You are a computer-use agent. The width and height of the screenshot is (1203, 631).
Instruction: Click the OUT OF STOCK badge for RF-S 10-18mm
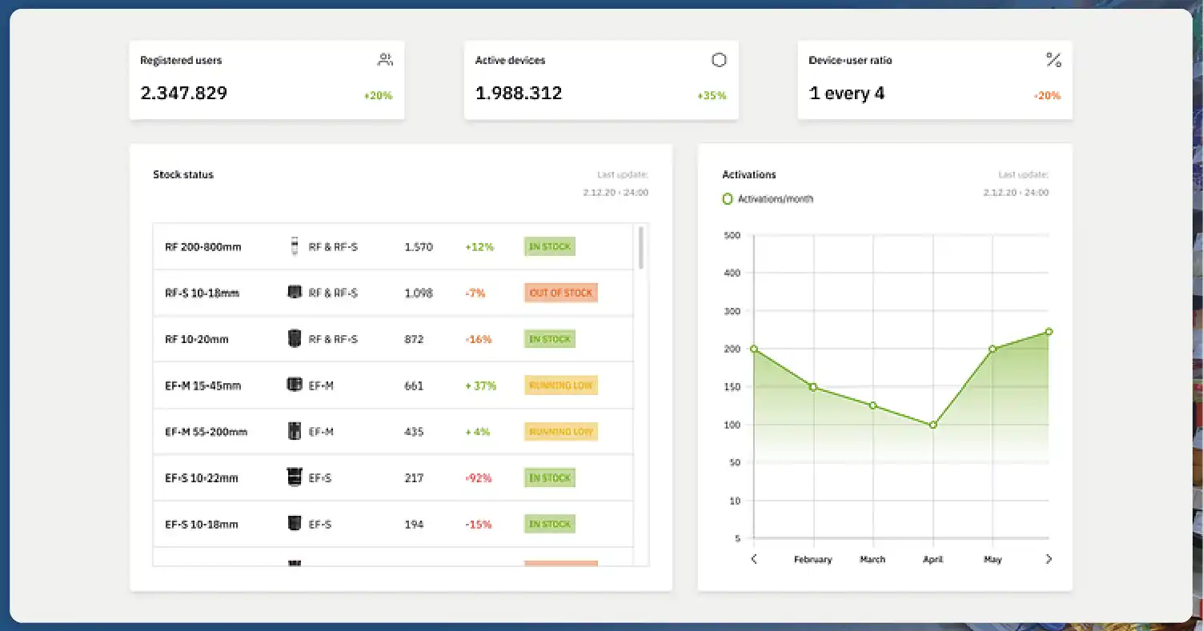tap(561, 293)
